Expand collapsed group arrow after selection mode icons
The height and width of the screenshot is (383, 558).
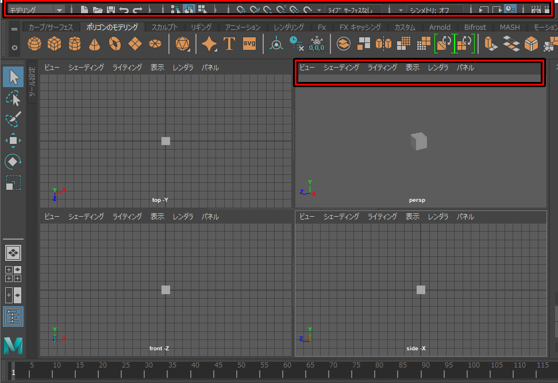click(x=215, y=10)
